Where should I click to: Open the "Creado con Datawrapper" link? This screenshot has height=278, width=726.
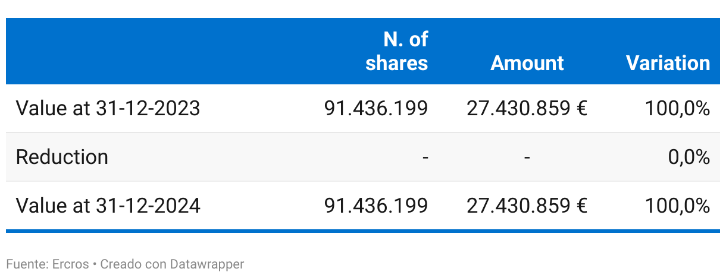(172, 264)
